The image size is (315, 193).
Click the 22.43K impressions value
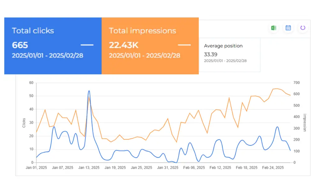pyautogui.click(x=124, y=45)
